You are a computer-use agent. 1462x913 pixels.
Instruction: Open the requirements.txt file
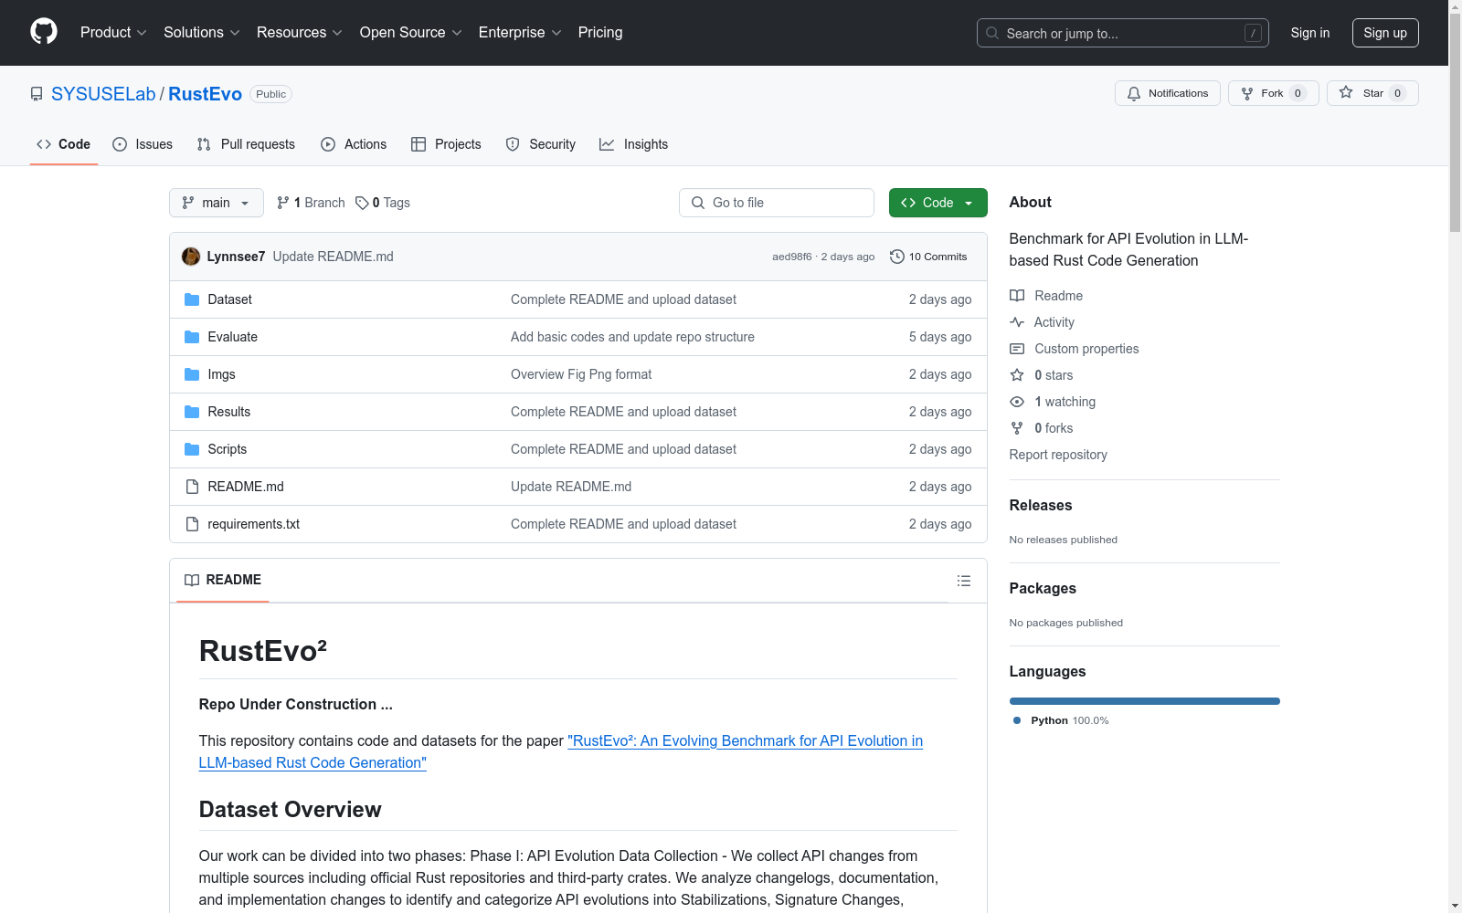253,524
